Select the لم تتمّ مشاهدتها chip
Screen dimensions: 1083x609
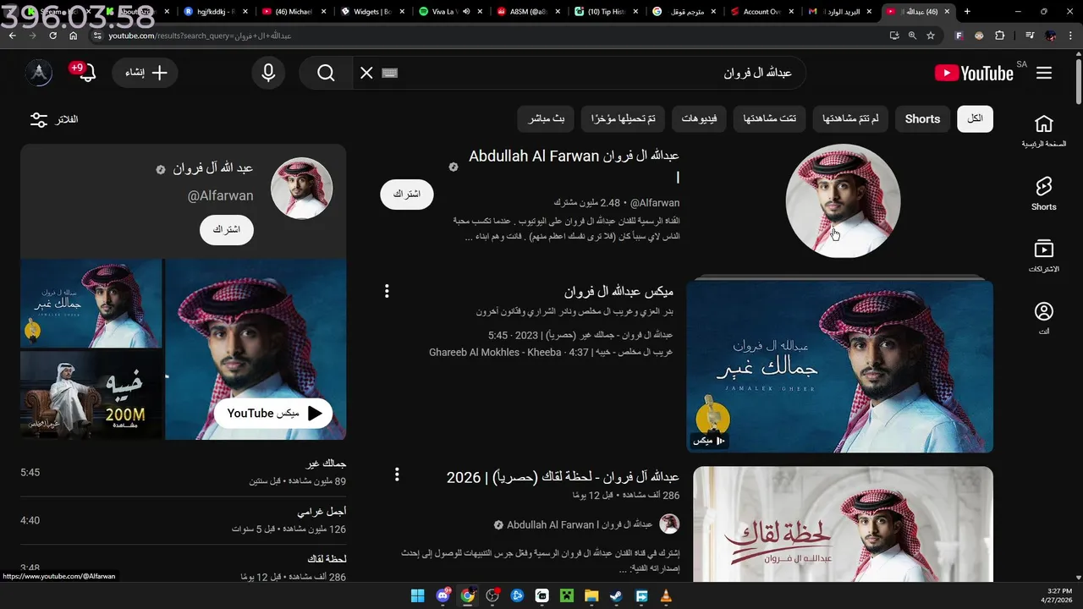pos(850,119)
